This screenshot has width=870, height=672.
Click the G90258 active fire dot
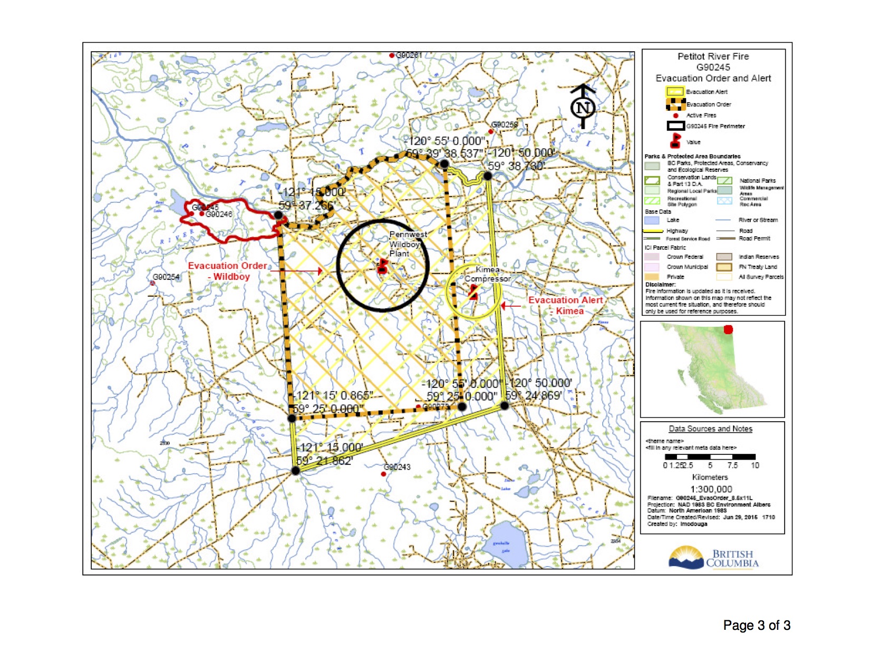tap(490, 131)
